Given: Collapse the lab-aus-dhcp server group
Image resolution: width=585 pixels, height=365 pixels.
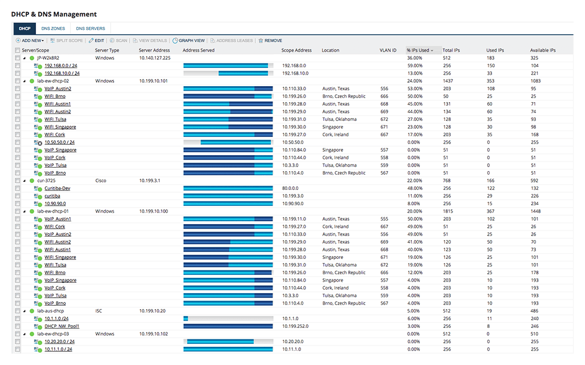Looking at the screenshot, I should [24, 311].
